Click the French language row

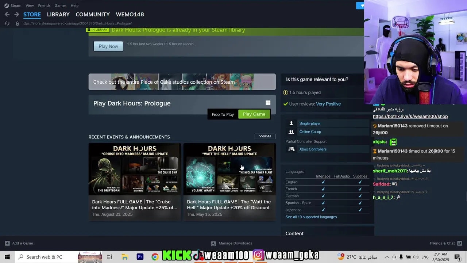(x=327, y=189)
